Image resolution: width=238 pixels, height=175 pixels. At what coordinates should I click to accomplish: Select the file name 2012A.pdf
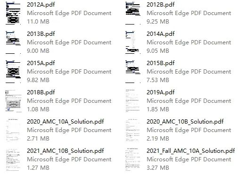[x=41, y=5]
